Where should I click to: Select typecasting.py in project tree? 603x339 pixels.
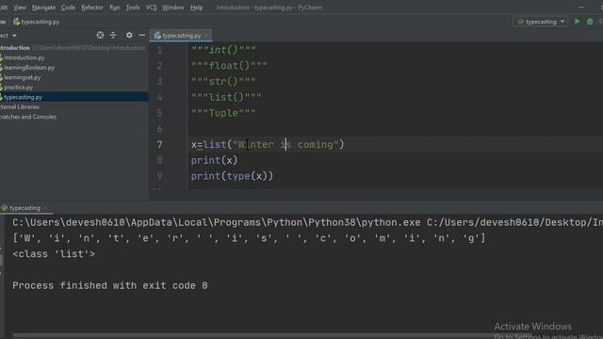[x=23, y=97]
